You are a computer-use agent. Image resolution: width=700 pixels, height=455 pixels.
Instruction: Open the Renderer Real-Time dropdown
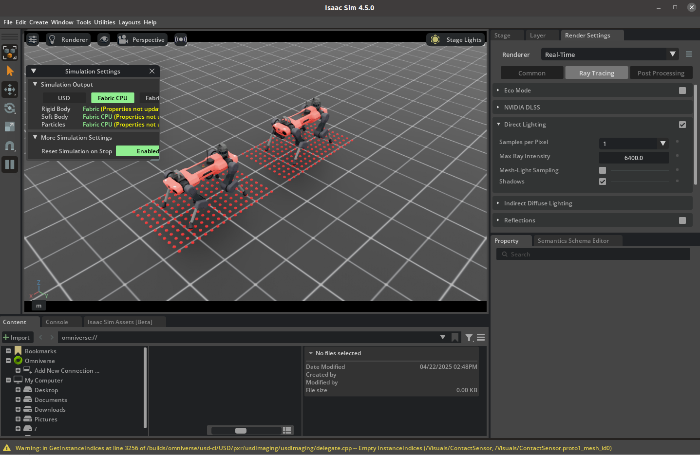(x=610, y=55)
